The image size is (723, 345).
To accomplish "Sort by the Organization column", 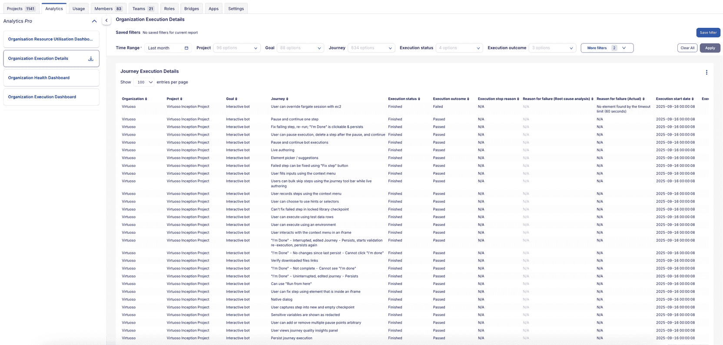I will [x=134, y=99].
